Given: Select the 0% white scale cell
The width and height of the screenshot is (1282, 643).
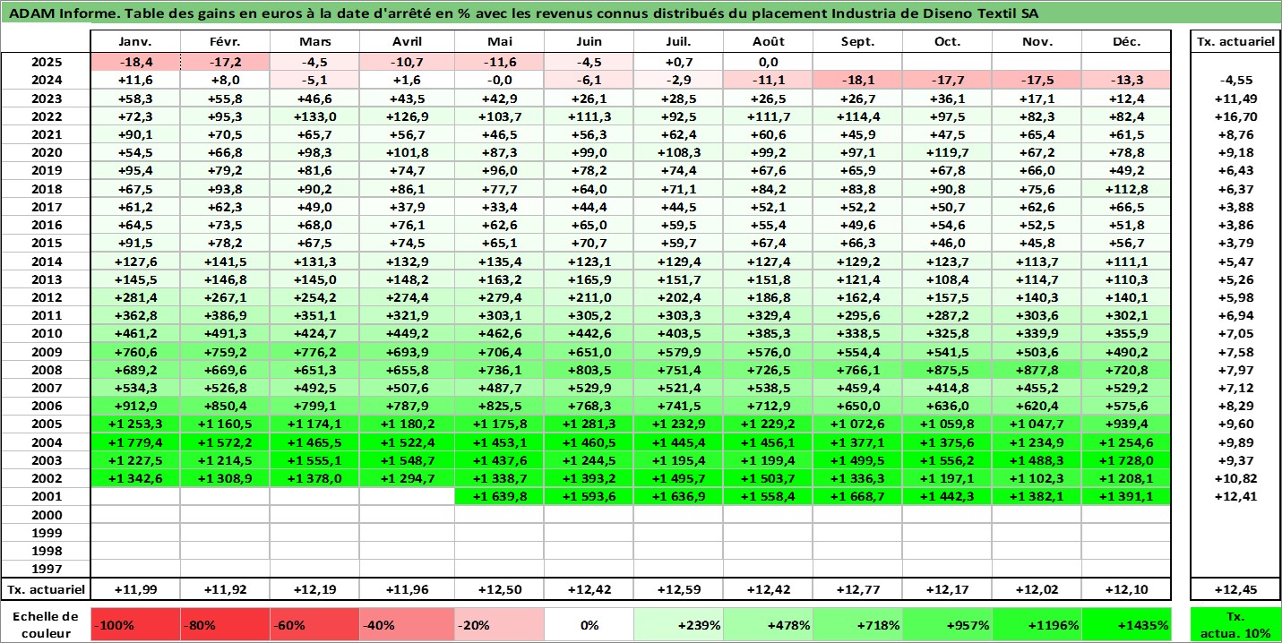Looking at the screenshot, I should 589,625.
